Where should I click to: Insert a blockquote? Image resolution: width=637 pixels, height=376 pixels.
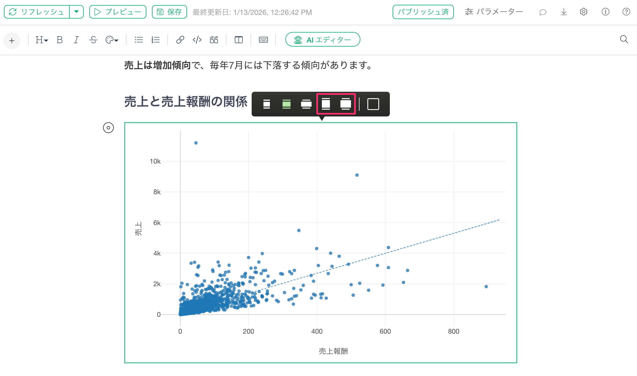pyautogui.click(x=214, y=40)
